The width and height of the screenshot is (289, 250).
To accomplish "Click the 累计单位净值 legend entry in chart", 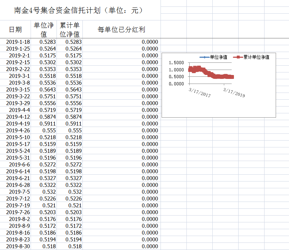I will 251,57.
